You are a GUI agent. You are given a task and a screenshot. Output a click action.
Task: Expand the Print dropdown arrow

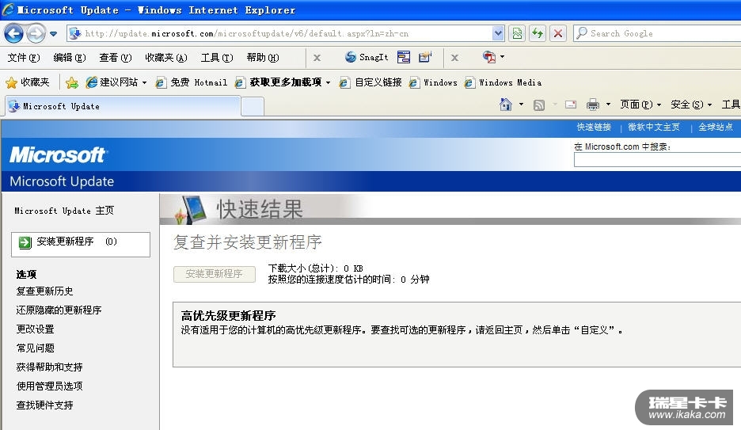point(608,105)
